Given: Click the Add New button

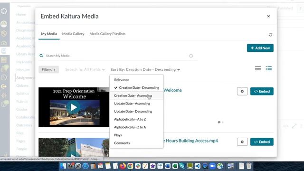Looking at the screenshot, I should point(260,48).
